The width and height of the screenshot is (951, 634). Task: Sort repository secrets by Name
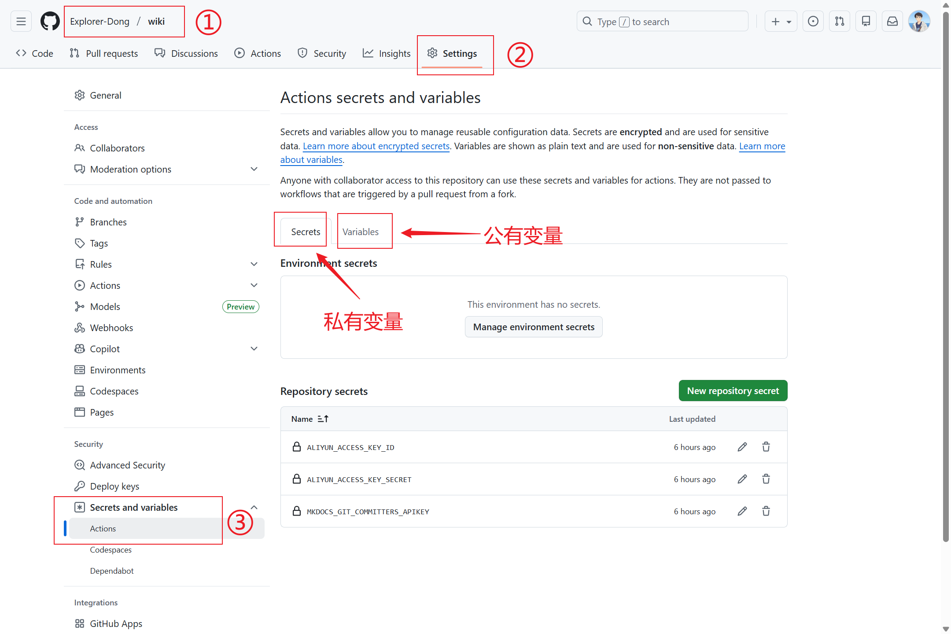(x=310, y=419)
